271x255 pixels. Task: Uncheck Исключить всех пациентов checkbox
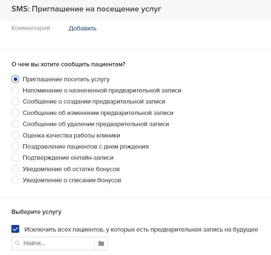(15, 229)
